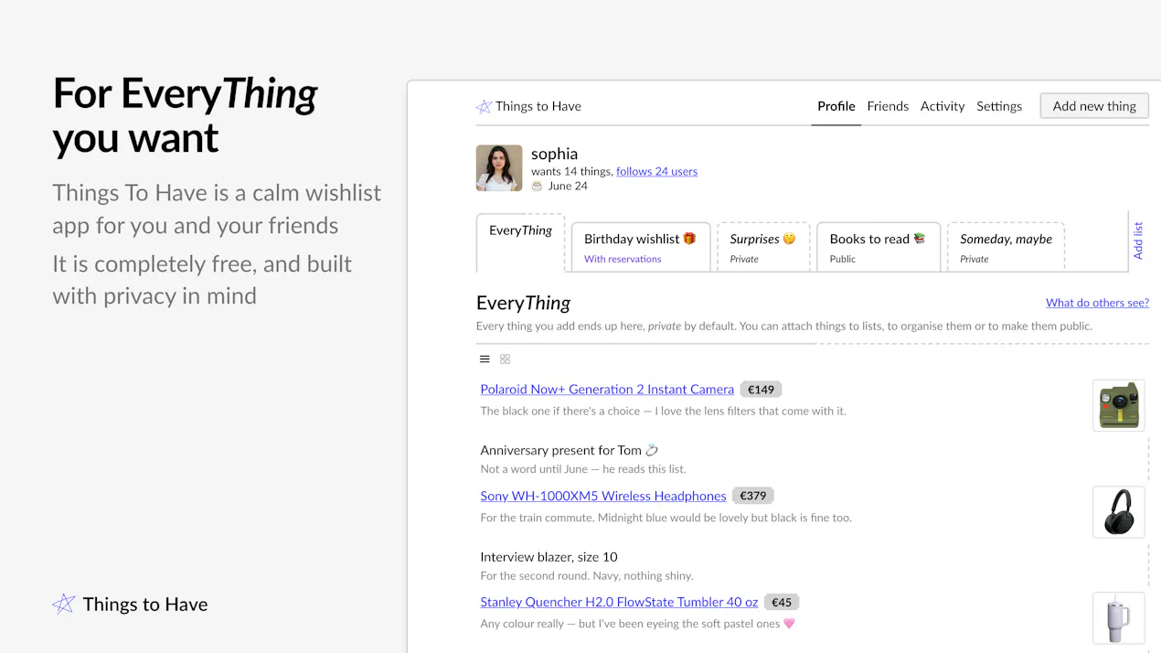Open the Polaroid camera thumbnail
This screenshot has width=1161, height=653.
(1119, 405)
